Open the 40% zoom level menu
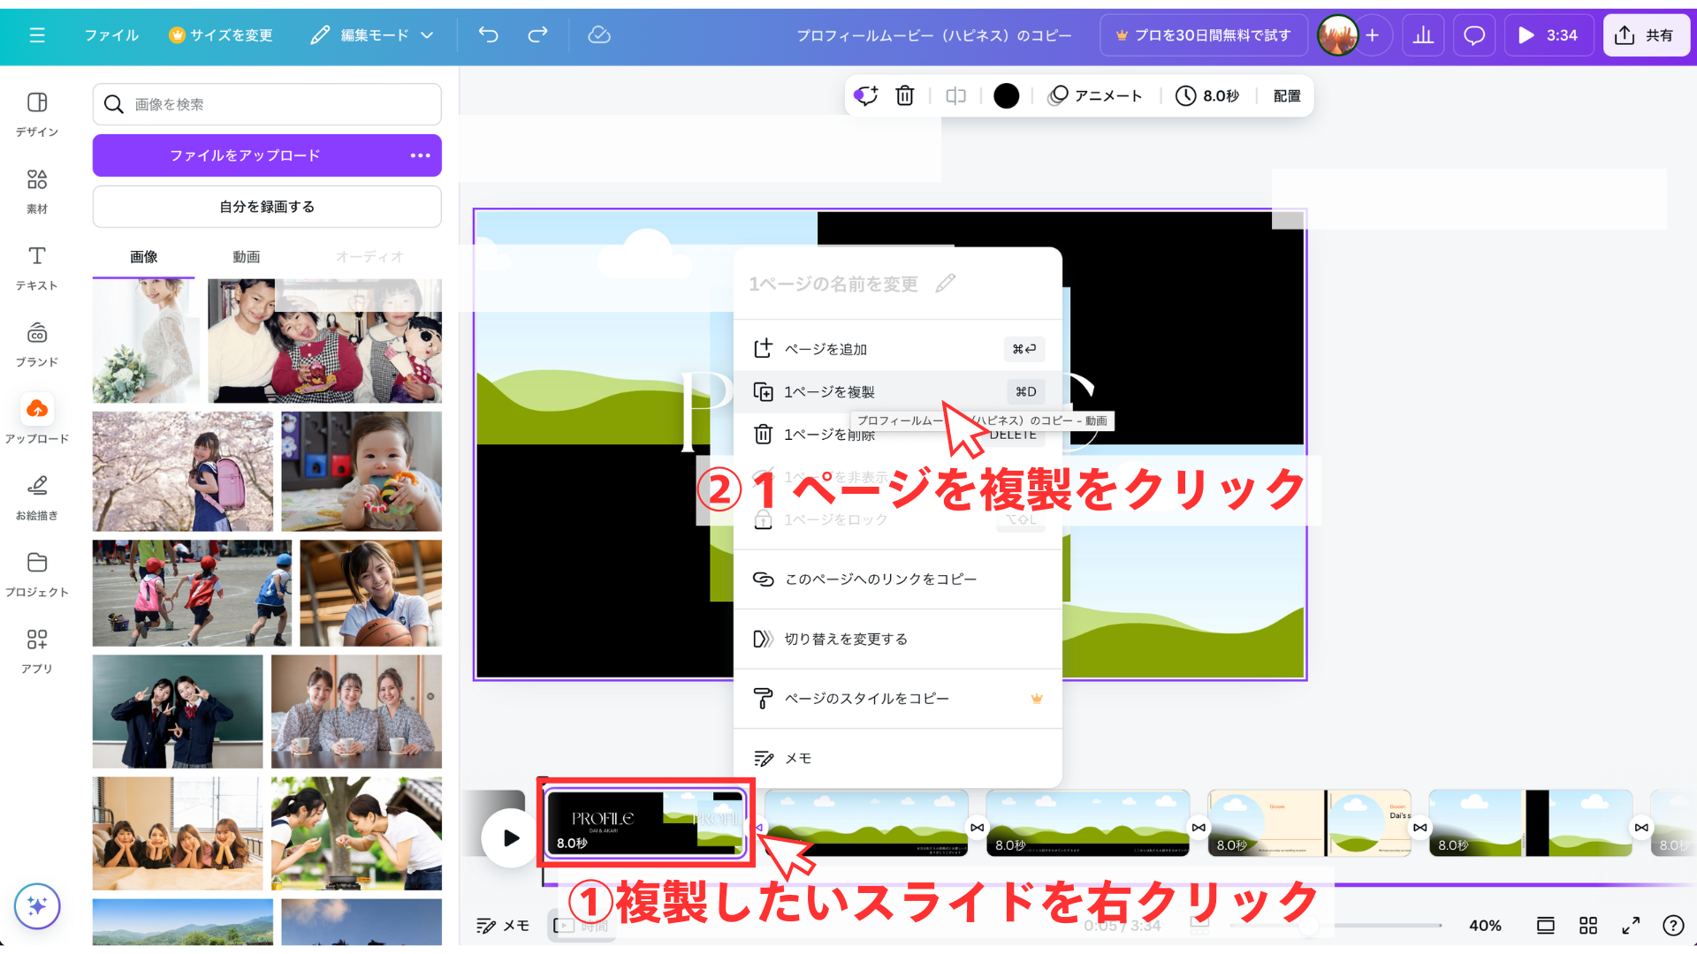 tap(1485, 926)
